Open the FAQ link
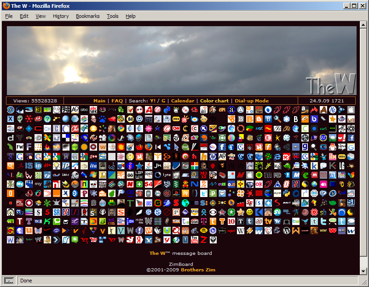 117,101
